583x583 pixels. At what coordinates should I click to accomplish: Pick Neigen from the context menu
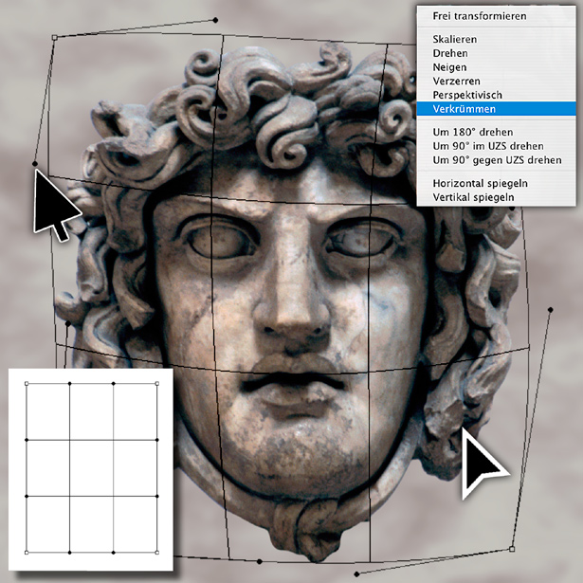(496, 67)
